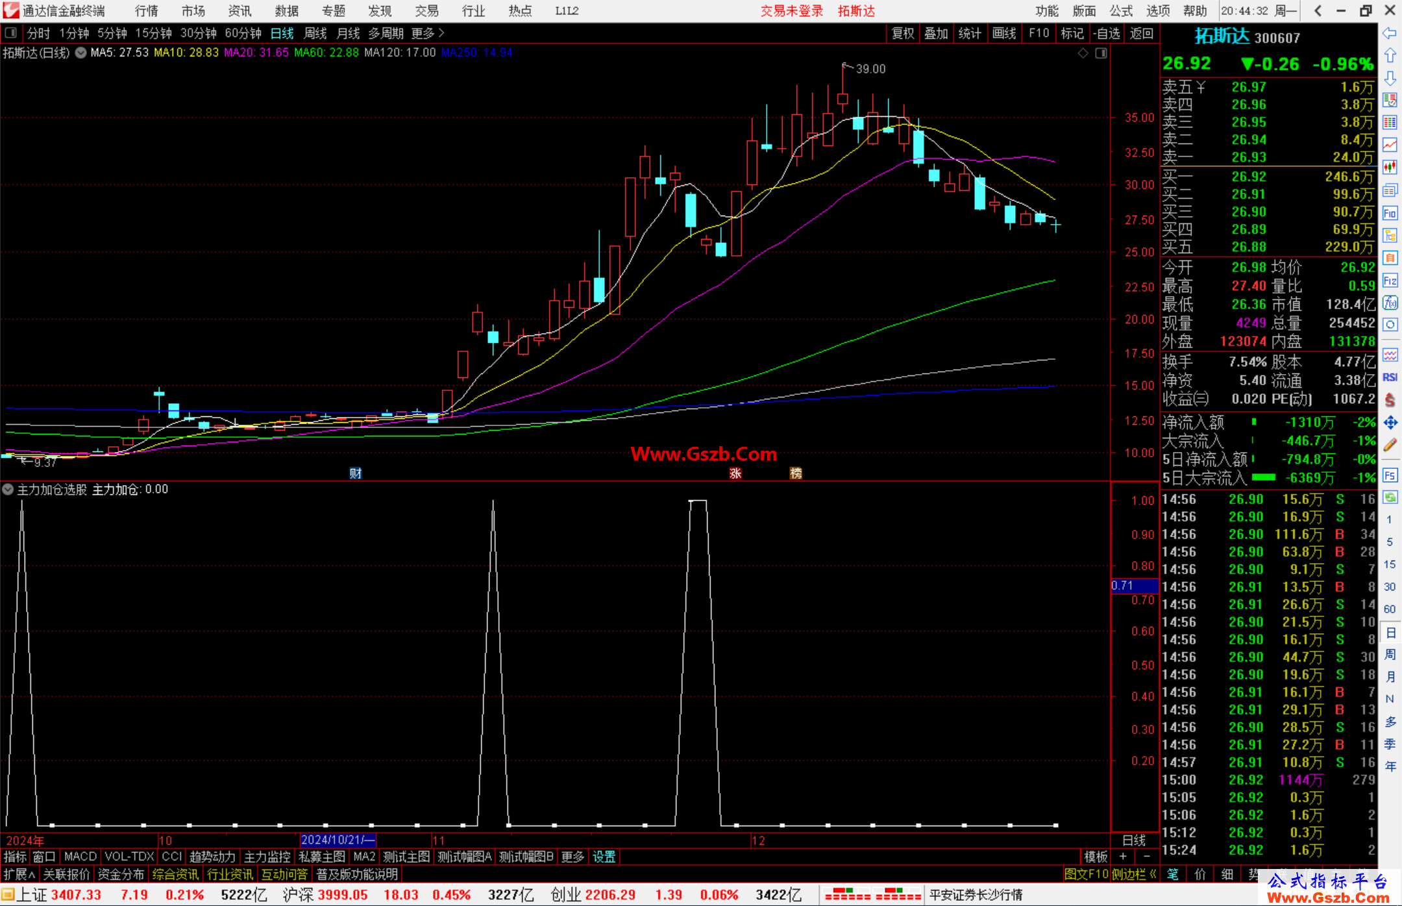Click the 2024/10/21 date marker on timeline

pyautogui.click(x=338, y=840)
